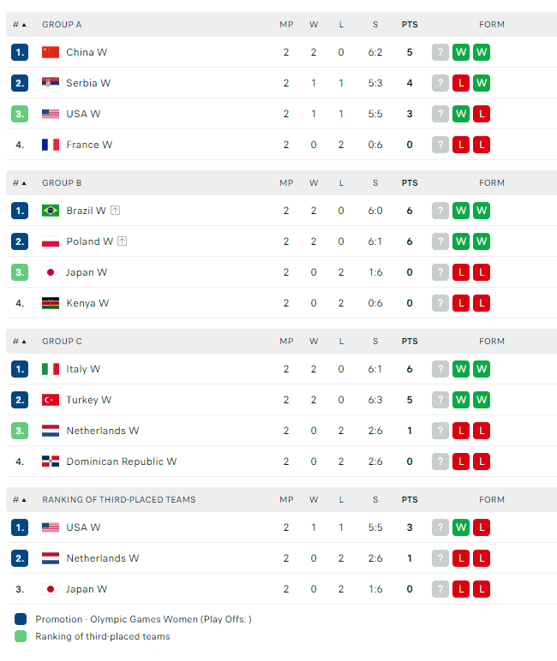Click Italy W's first green W form badge
This screenshot has height=661, width=557.
[461, 369]
